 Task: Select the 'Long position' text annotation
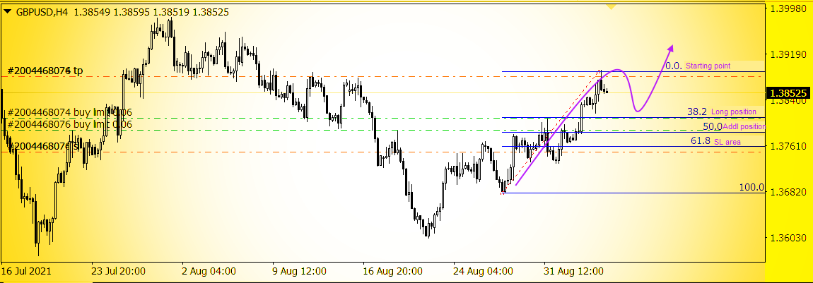pyautogui.click(x=734, y=112)
